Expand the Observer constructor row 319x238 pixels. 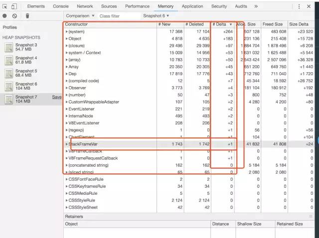coord(66,88)
